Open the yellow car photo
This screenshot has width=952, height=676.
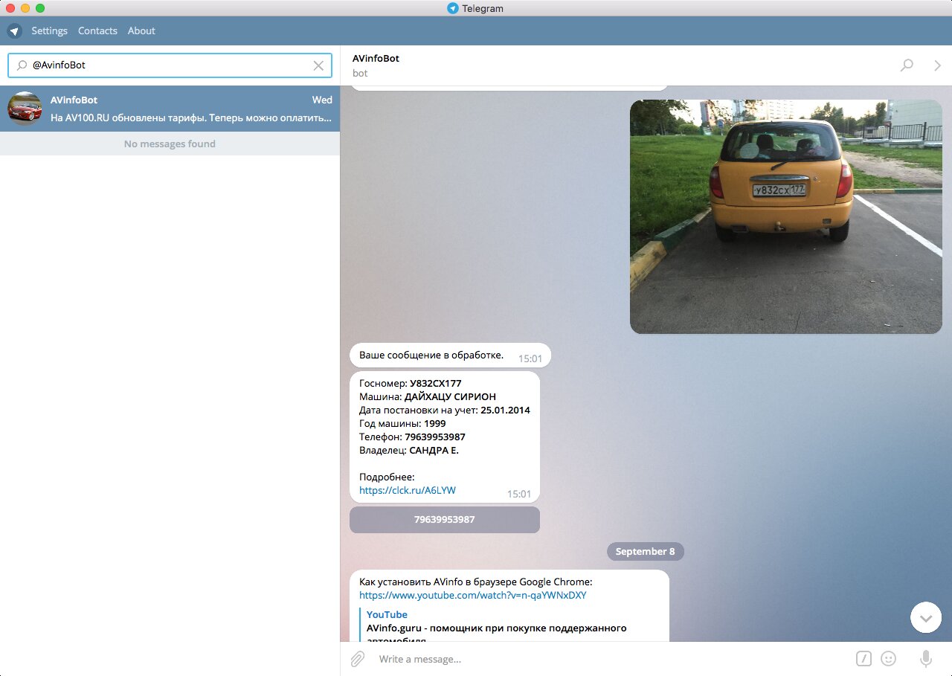click(x=785, y=216)
